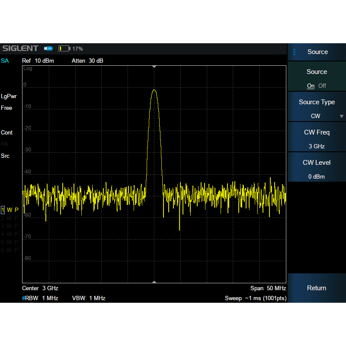This screenshot has width=346, height=346.
Task: Click the RBW 1 MHz readout
Action: point(40,298)
